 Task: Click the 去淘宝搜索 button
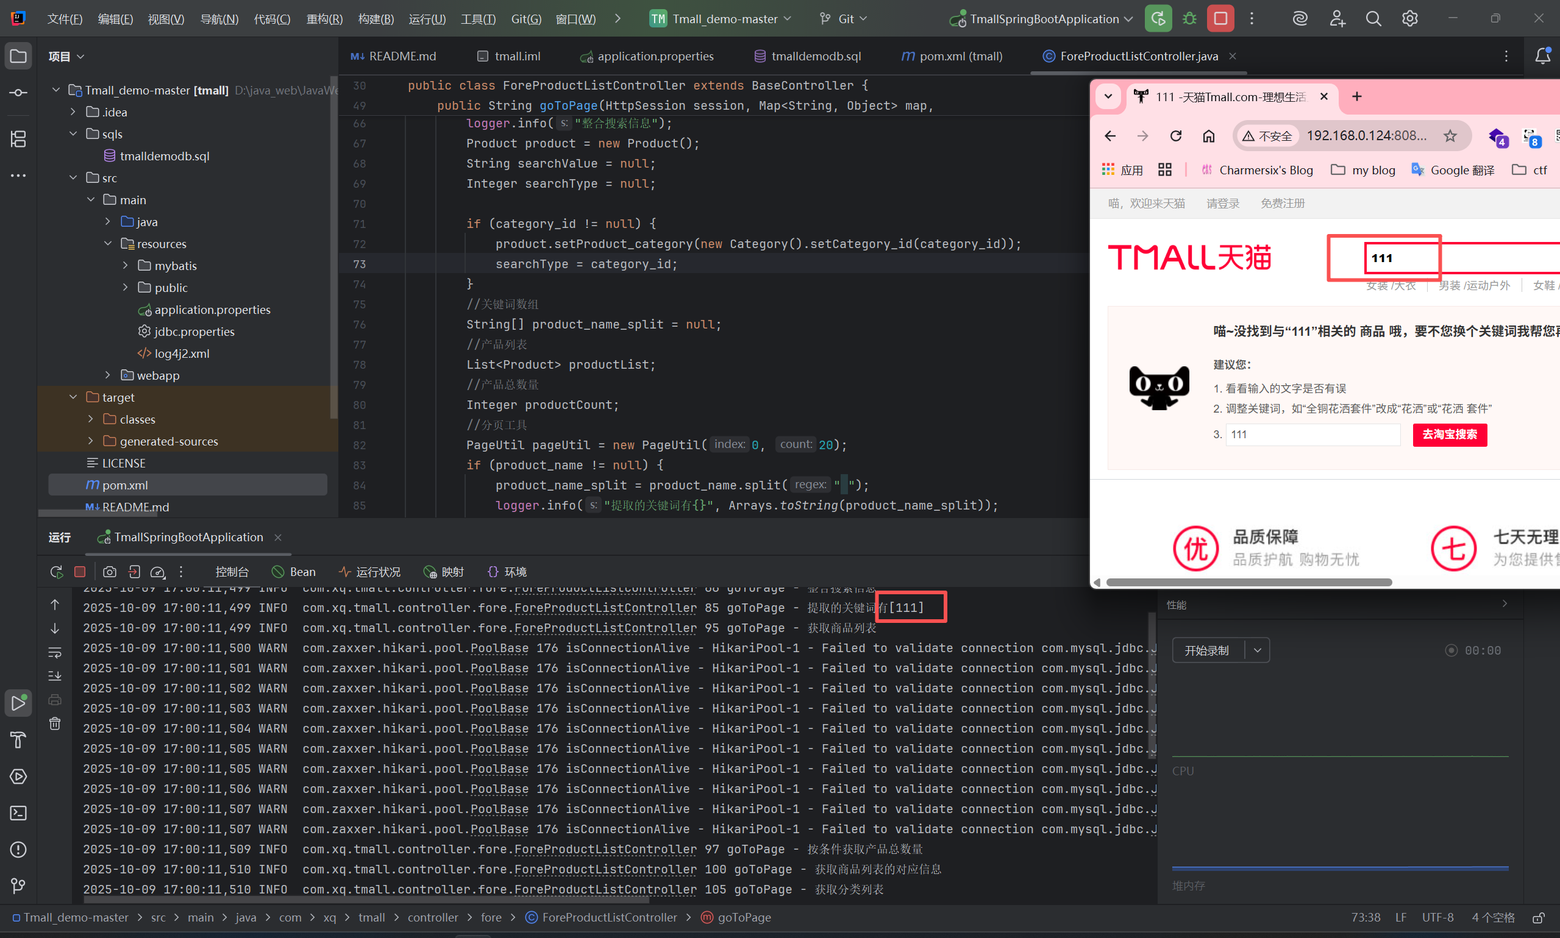pyautogui.click(x=1450, y=435)
